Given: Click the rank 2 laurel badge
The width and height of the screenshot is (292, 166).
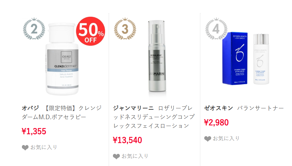Looking at the screenshot, I should point(34,28).
